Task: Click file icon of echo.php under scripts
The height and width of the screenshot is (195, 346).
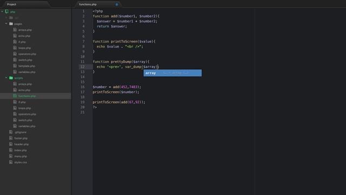Action: point(15,90)
